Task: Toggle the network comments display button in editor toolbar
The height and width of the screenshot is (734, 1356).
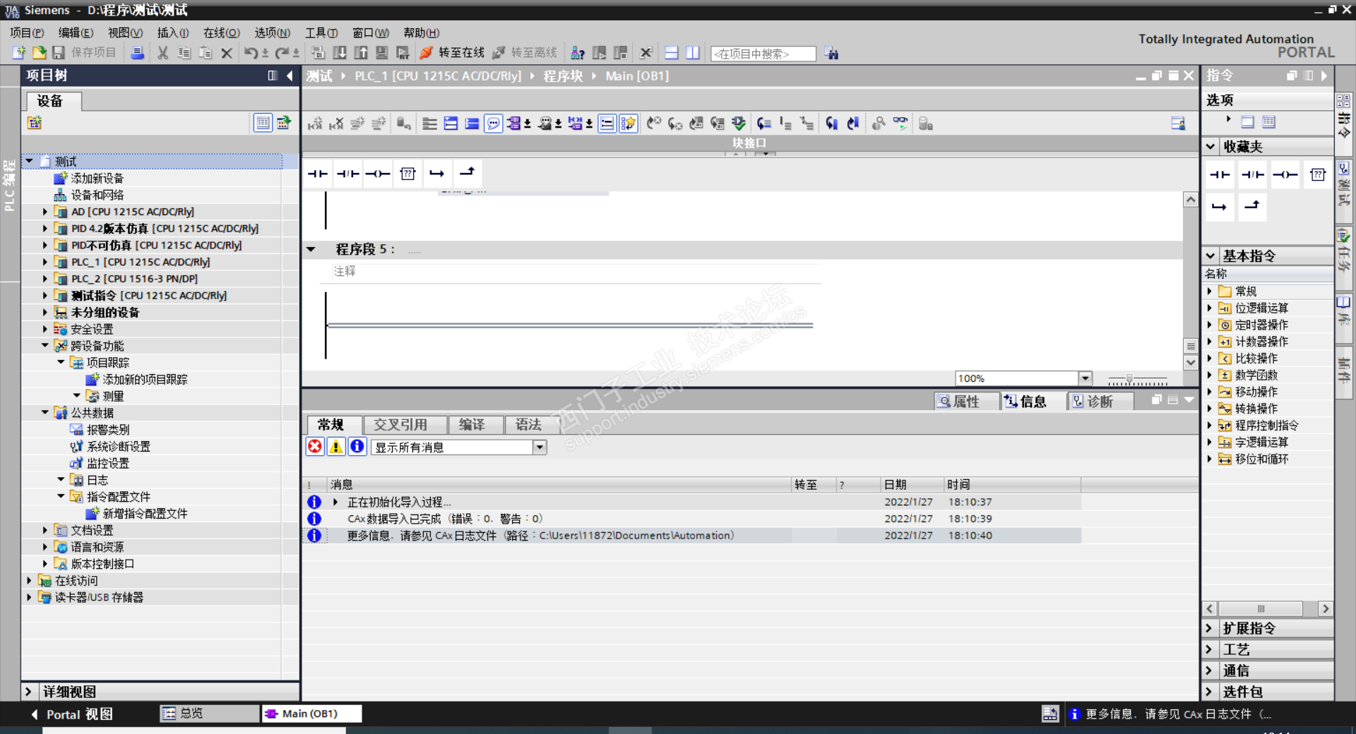Action: (607, 124)
